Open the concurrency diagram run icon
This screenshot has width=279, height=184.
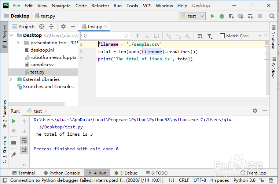(x=250, y=16)
